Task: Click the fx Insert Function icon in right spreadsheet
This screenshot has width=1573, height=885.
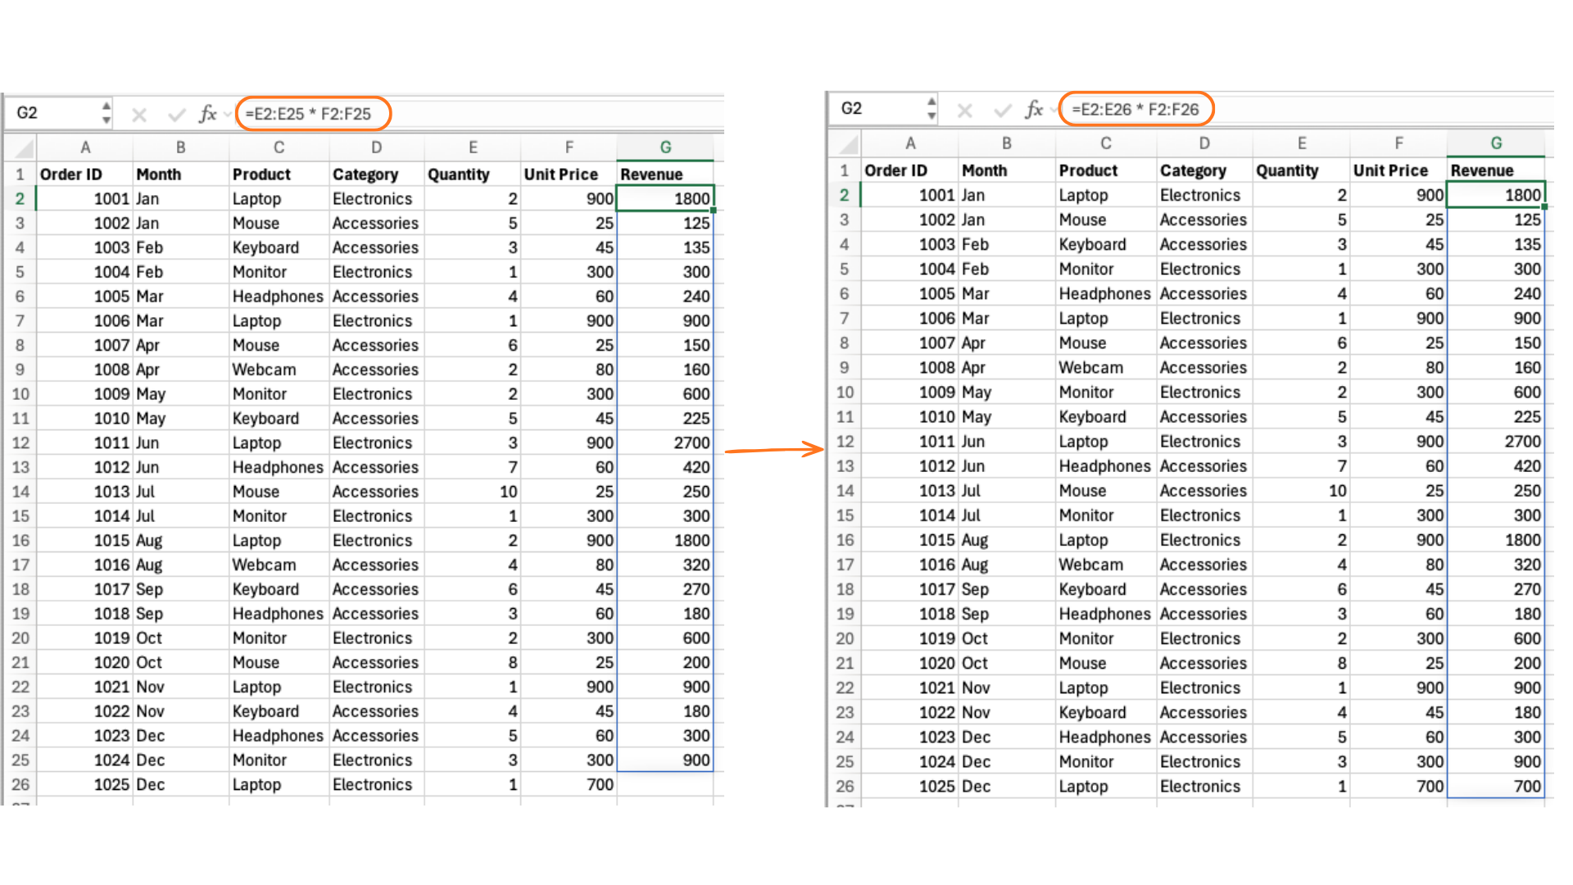Action: click(x=1033, y=109)
